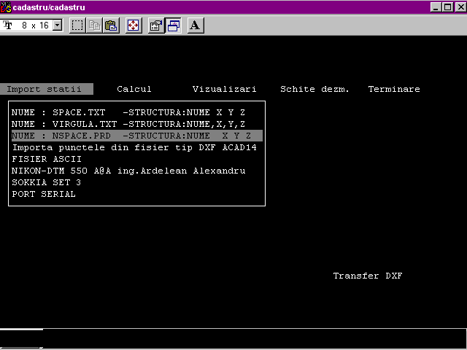Image resolution: width=467 pixels, height=350 pixels.
Task: Choose the PORT SERIAL option
Action: [44, 194]
